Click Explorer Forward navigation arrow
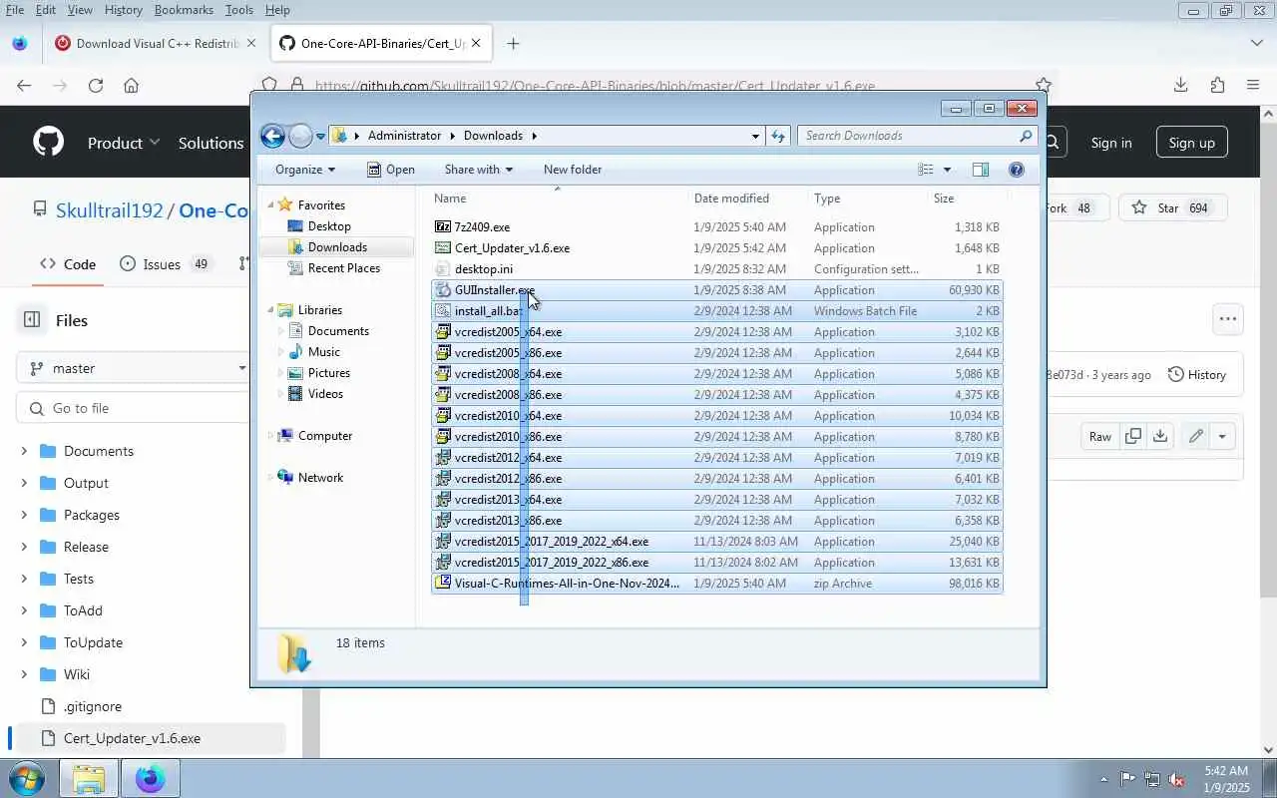 pyautogui.click(x=300, y=136)
